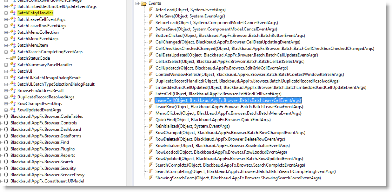Select the highlighted LeaveCell event entry

[x=228, y=100]
